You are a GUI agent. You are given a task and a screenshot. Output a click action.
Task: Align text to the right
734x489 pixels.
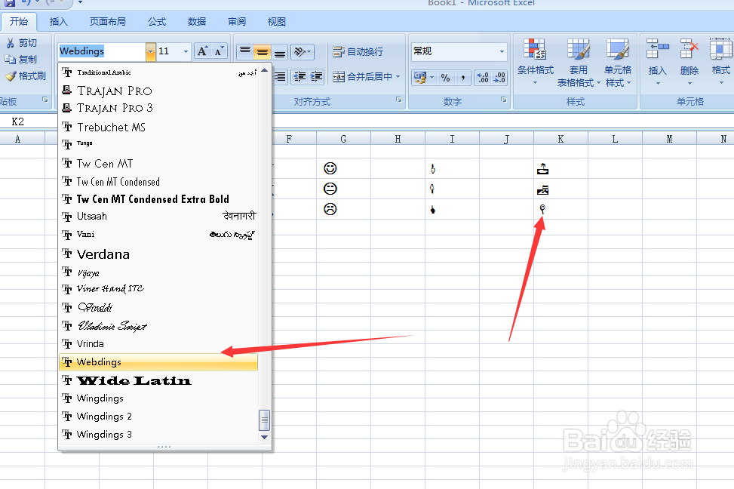click(x=279, y=76)
